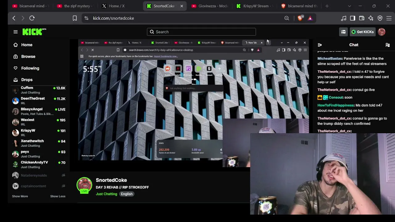Open the Brave Wallet icon
Image resolution: width=395 pixels, height=222 pixels.
pos(362,18)
